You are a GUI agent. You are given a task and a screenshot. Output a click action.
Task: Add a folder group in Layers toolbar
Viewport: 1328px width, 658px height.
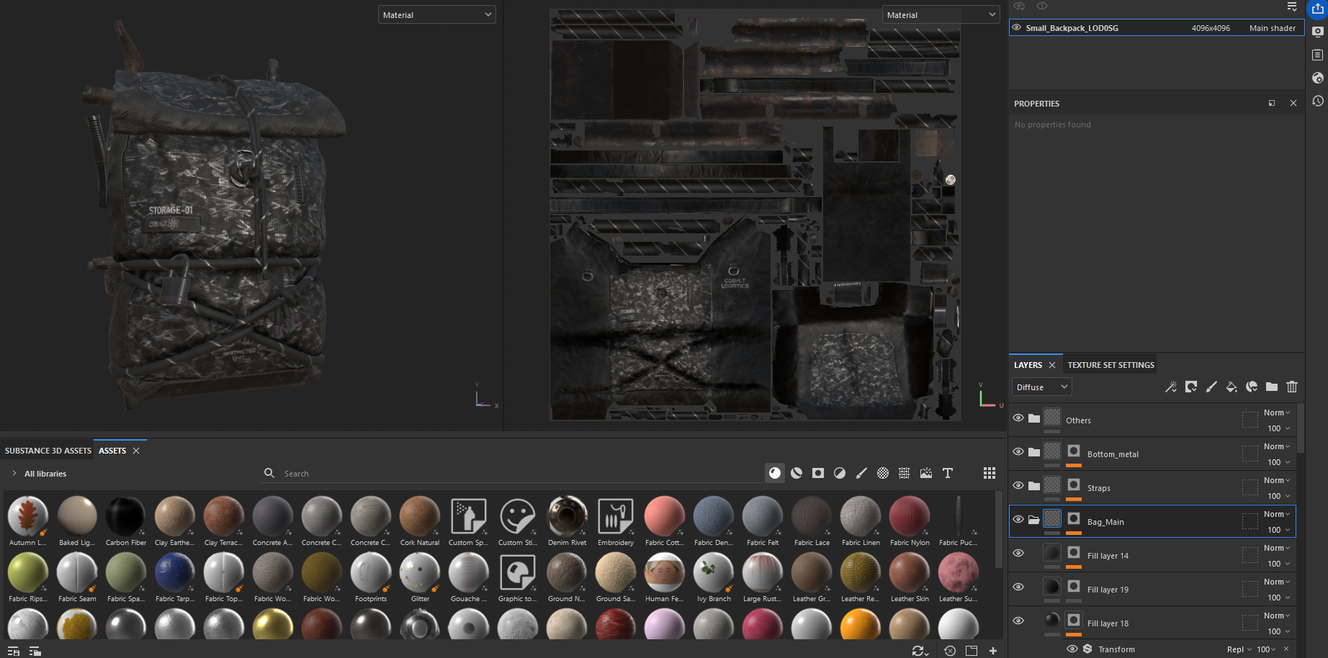(x=1272, y=387)
